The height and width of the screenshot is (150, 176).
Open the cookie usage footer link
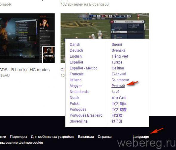tap(21, 143)
